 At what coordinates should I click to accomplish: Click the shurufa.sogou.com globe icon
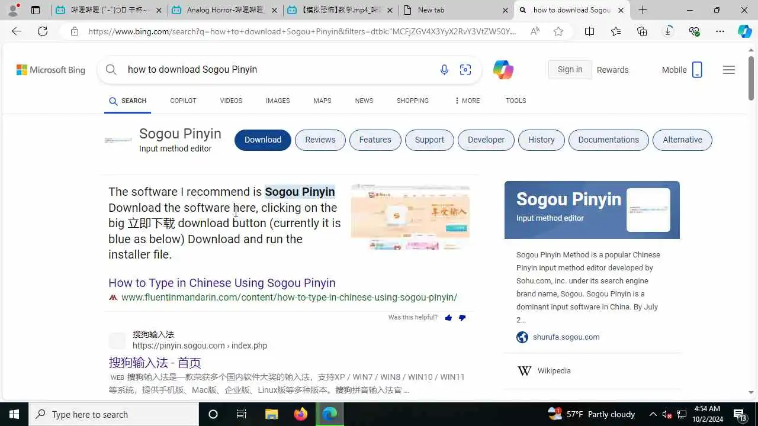tap(522, 337)
